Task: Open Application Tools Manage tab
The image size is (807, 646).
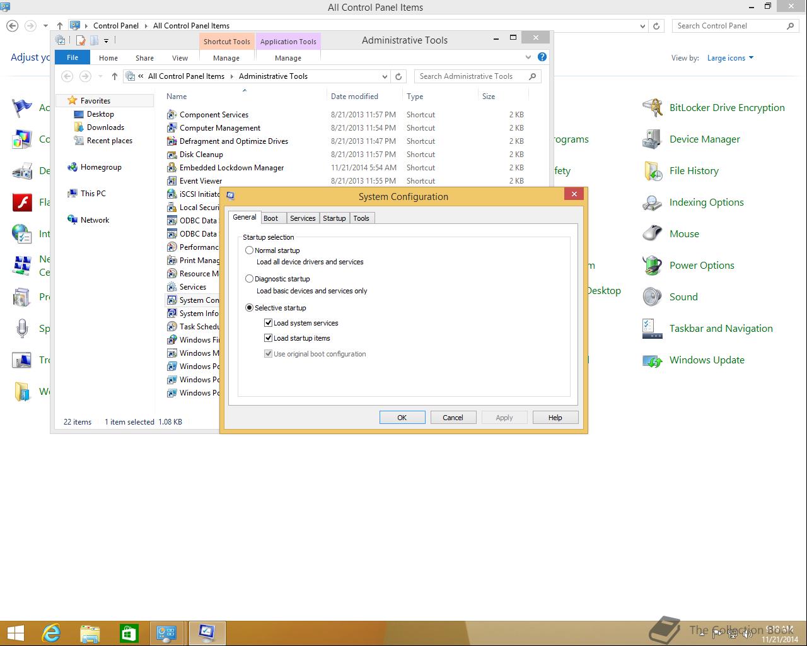Action: (x=288, y=58)
